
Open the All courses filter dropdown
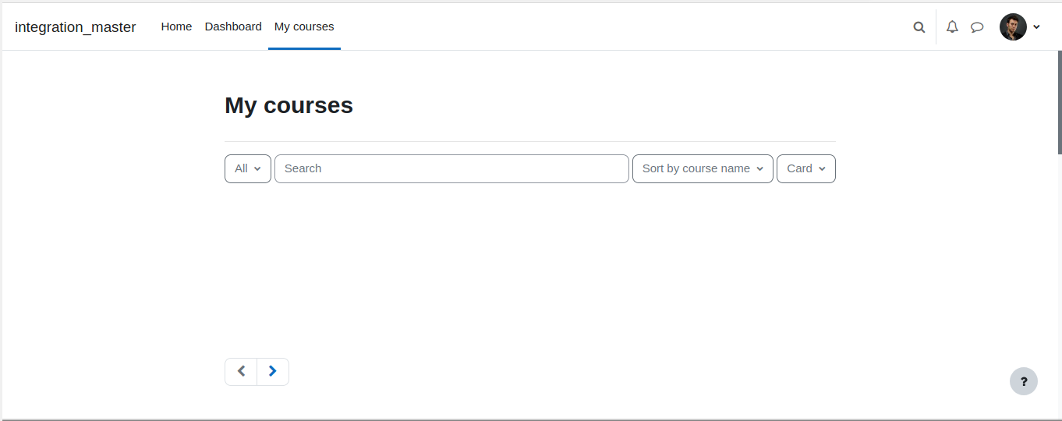(x=248, y=168)
